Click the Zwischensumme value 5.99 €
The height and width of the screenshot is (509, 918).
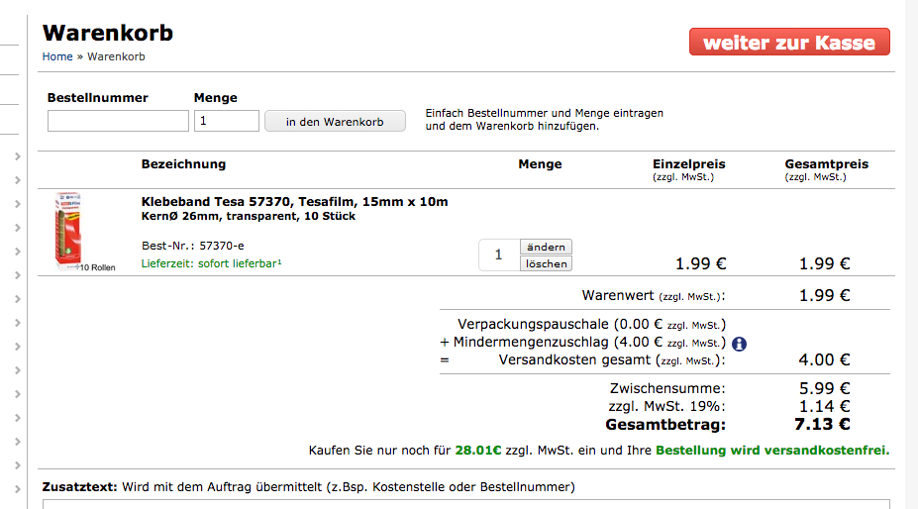(824, 388)
